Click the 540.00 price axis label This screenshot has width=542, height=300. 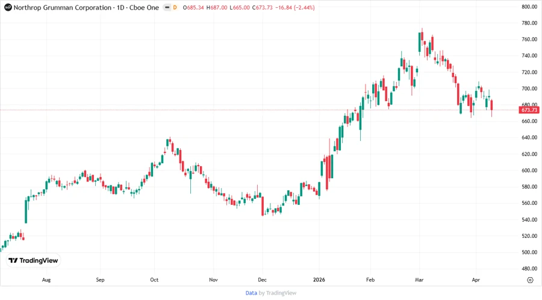click(x=529, y=219)
